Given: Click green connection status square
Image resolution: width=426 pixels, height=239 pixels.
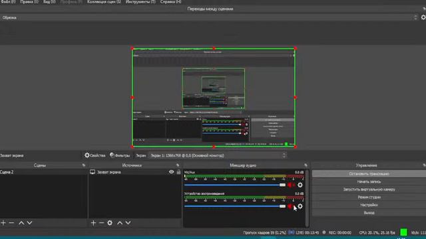Looking at the screenshot, I should tap(404, 232).
